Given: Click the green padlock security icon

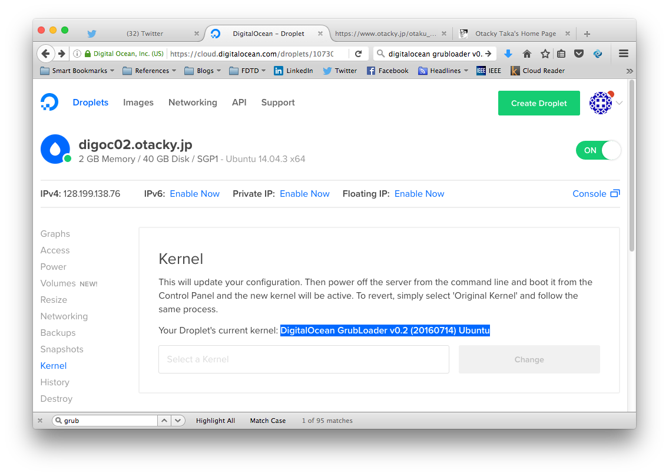Looking at the screenshot, I should coord(88,54).
